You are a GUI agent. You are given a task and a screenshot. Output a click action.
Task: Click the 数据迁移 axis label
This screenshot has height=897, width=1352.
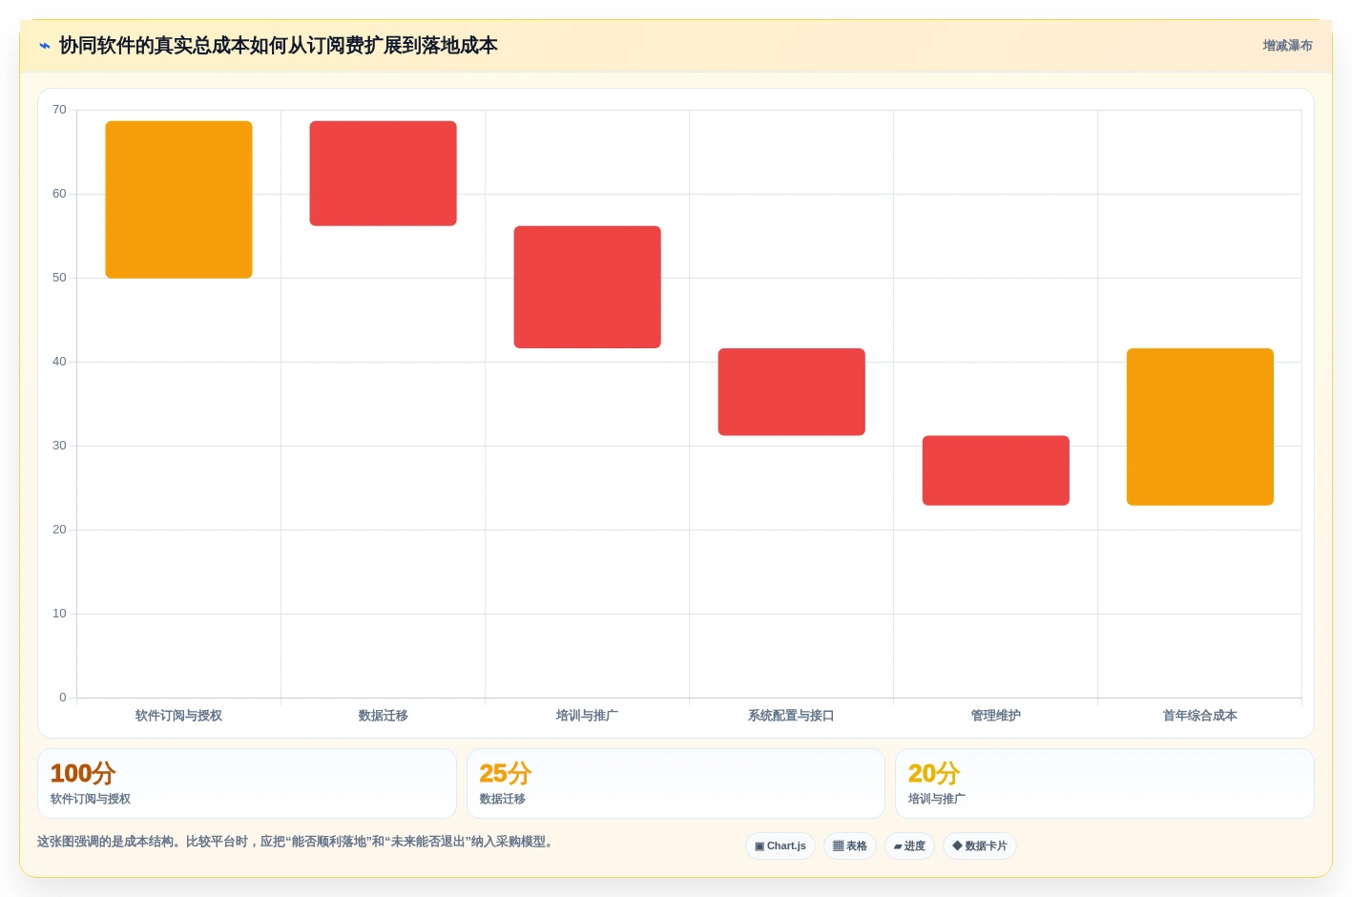point(383,716)
